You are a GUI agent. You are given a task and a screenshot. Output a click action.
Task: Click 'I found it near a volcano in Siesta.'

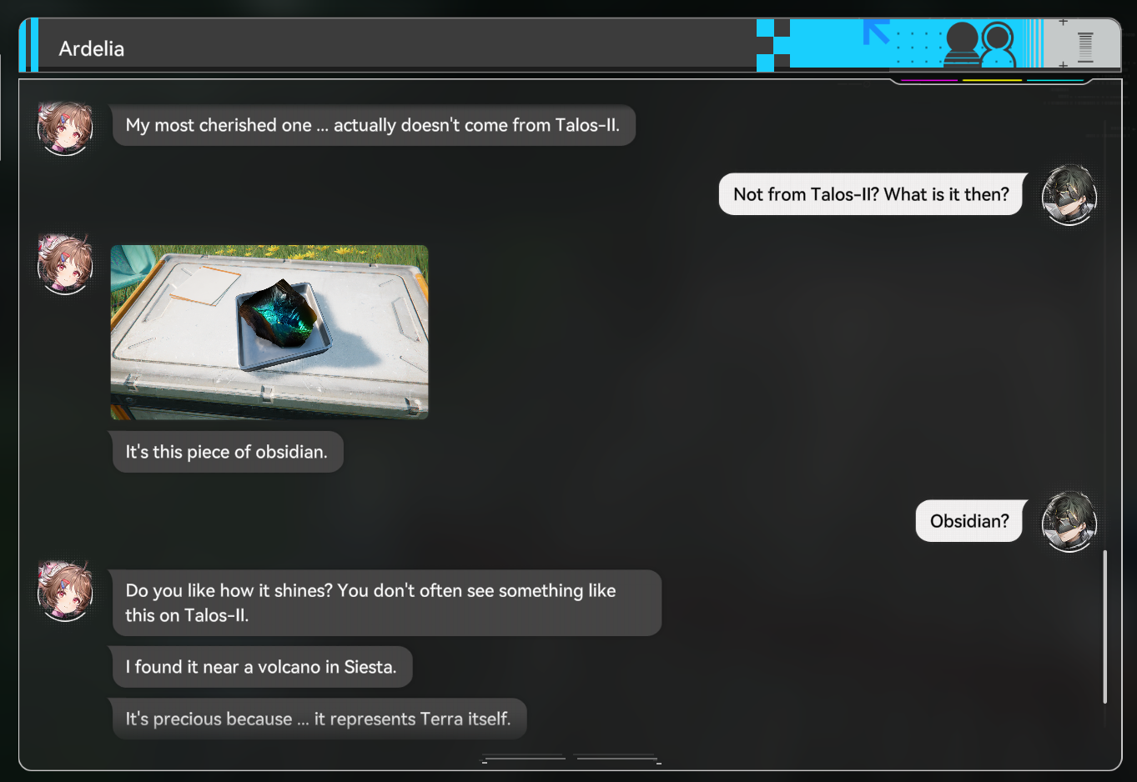(x=261, y=667)
